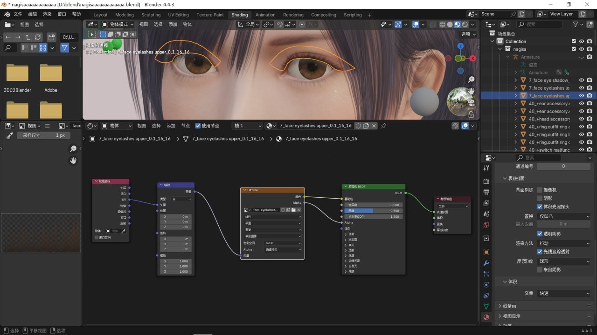Open the 渲染 menu in top bar
The height and width of the screenshot is (335, 597).
coord(47,14)
